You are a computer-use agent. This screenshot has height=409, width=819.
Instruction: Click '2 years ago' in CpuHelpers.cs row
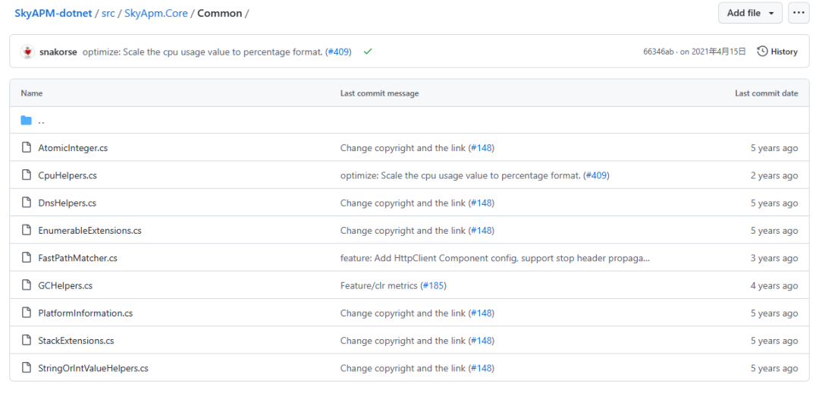(774, 175)
